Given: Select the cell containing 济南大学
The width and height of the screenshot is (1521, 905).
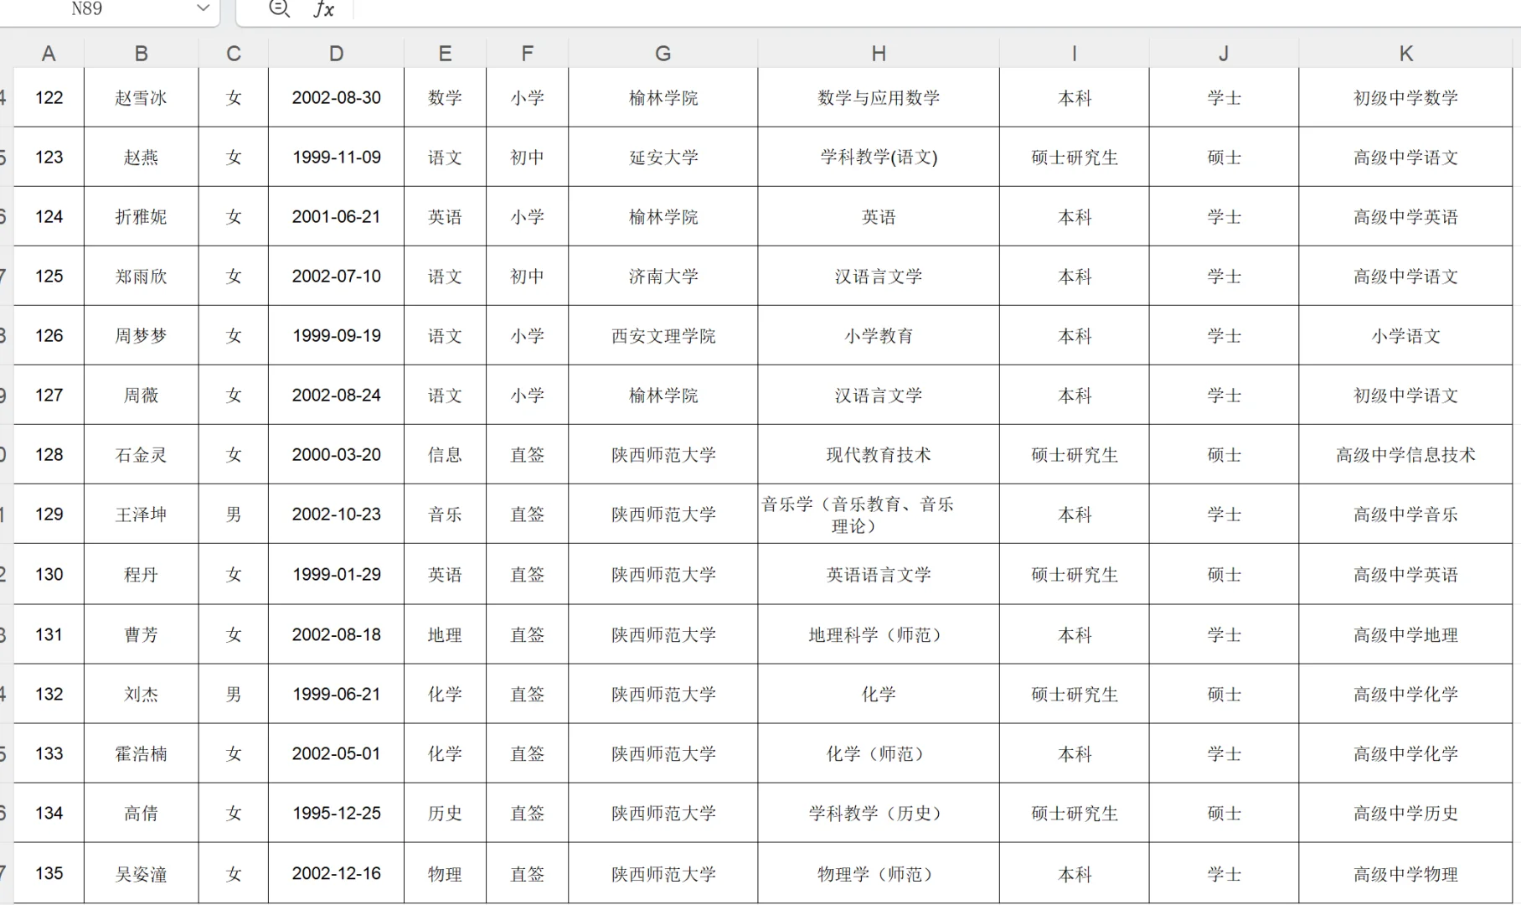Looking at the screenshot, I should coord(663,276).
